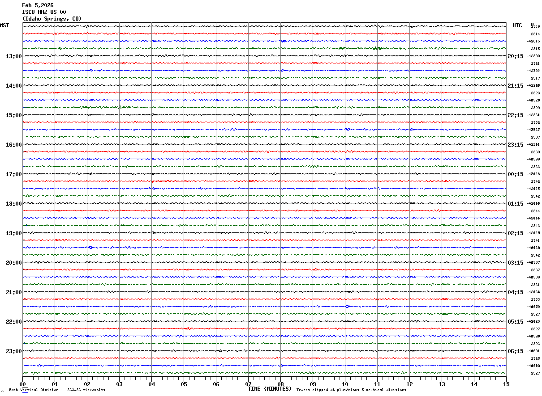This screenshot has height=396, width=542.
Task: Select the Feb 5,2026 date text
Action: pos(38,5)
